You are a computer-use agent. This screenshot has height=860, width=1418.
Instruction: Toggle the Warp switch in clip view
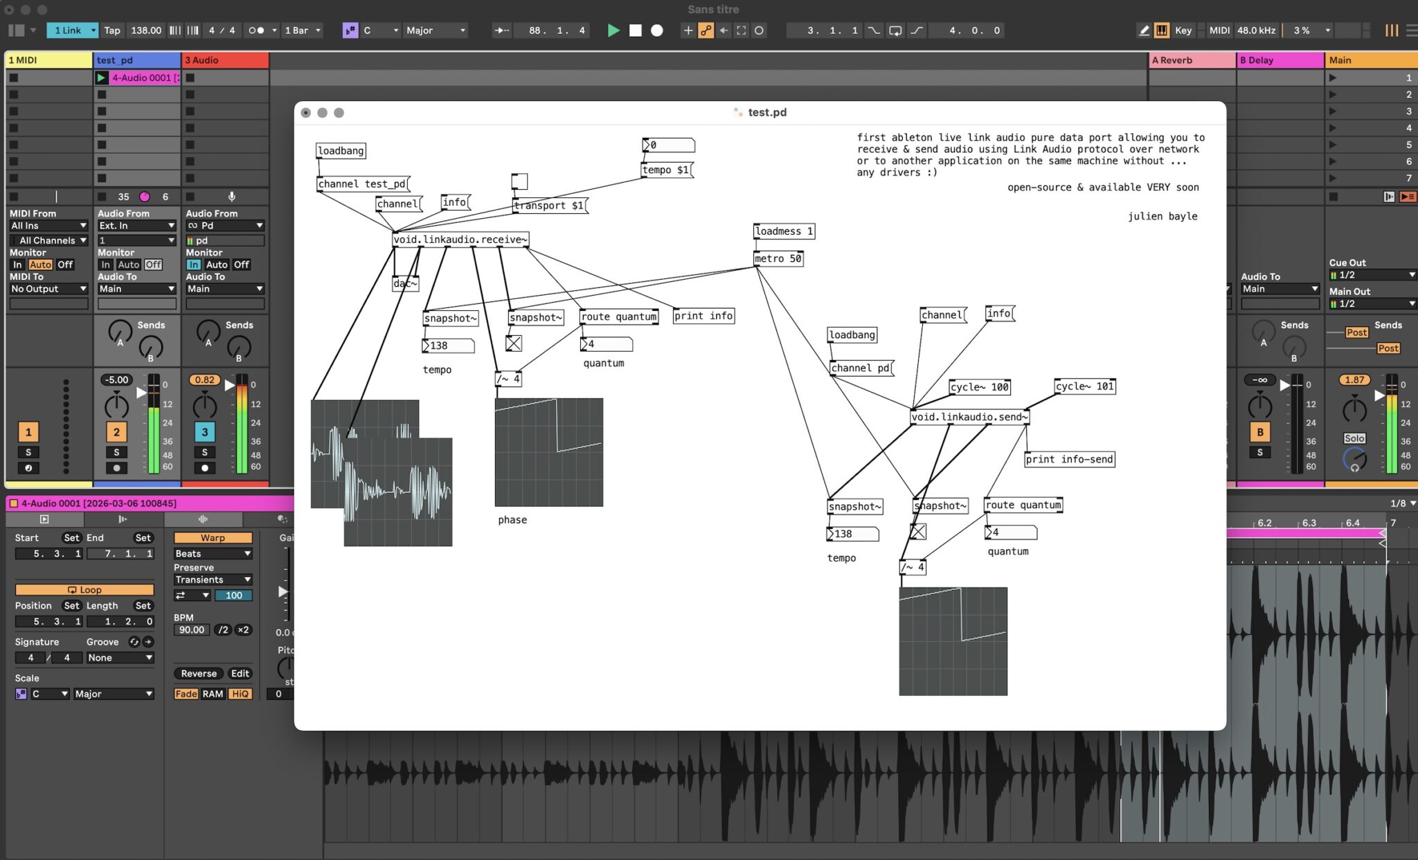click(213, 538)
